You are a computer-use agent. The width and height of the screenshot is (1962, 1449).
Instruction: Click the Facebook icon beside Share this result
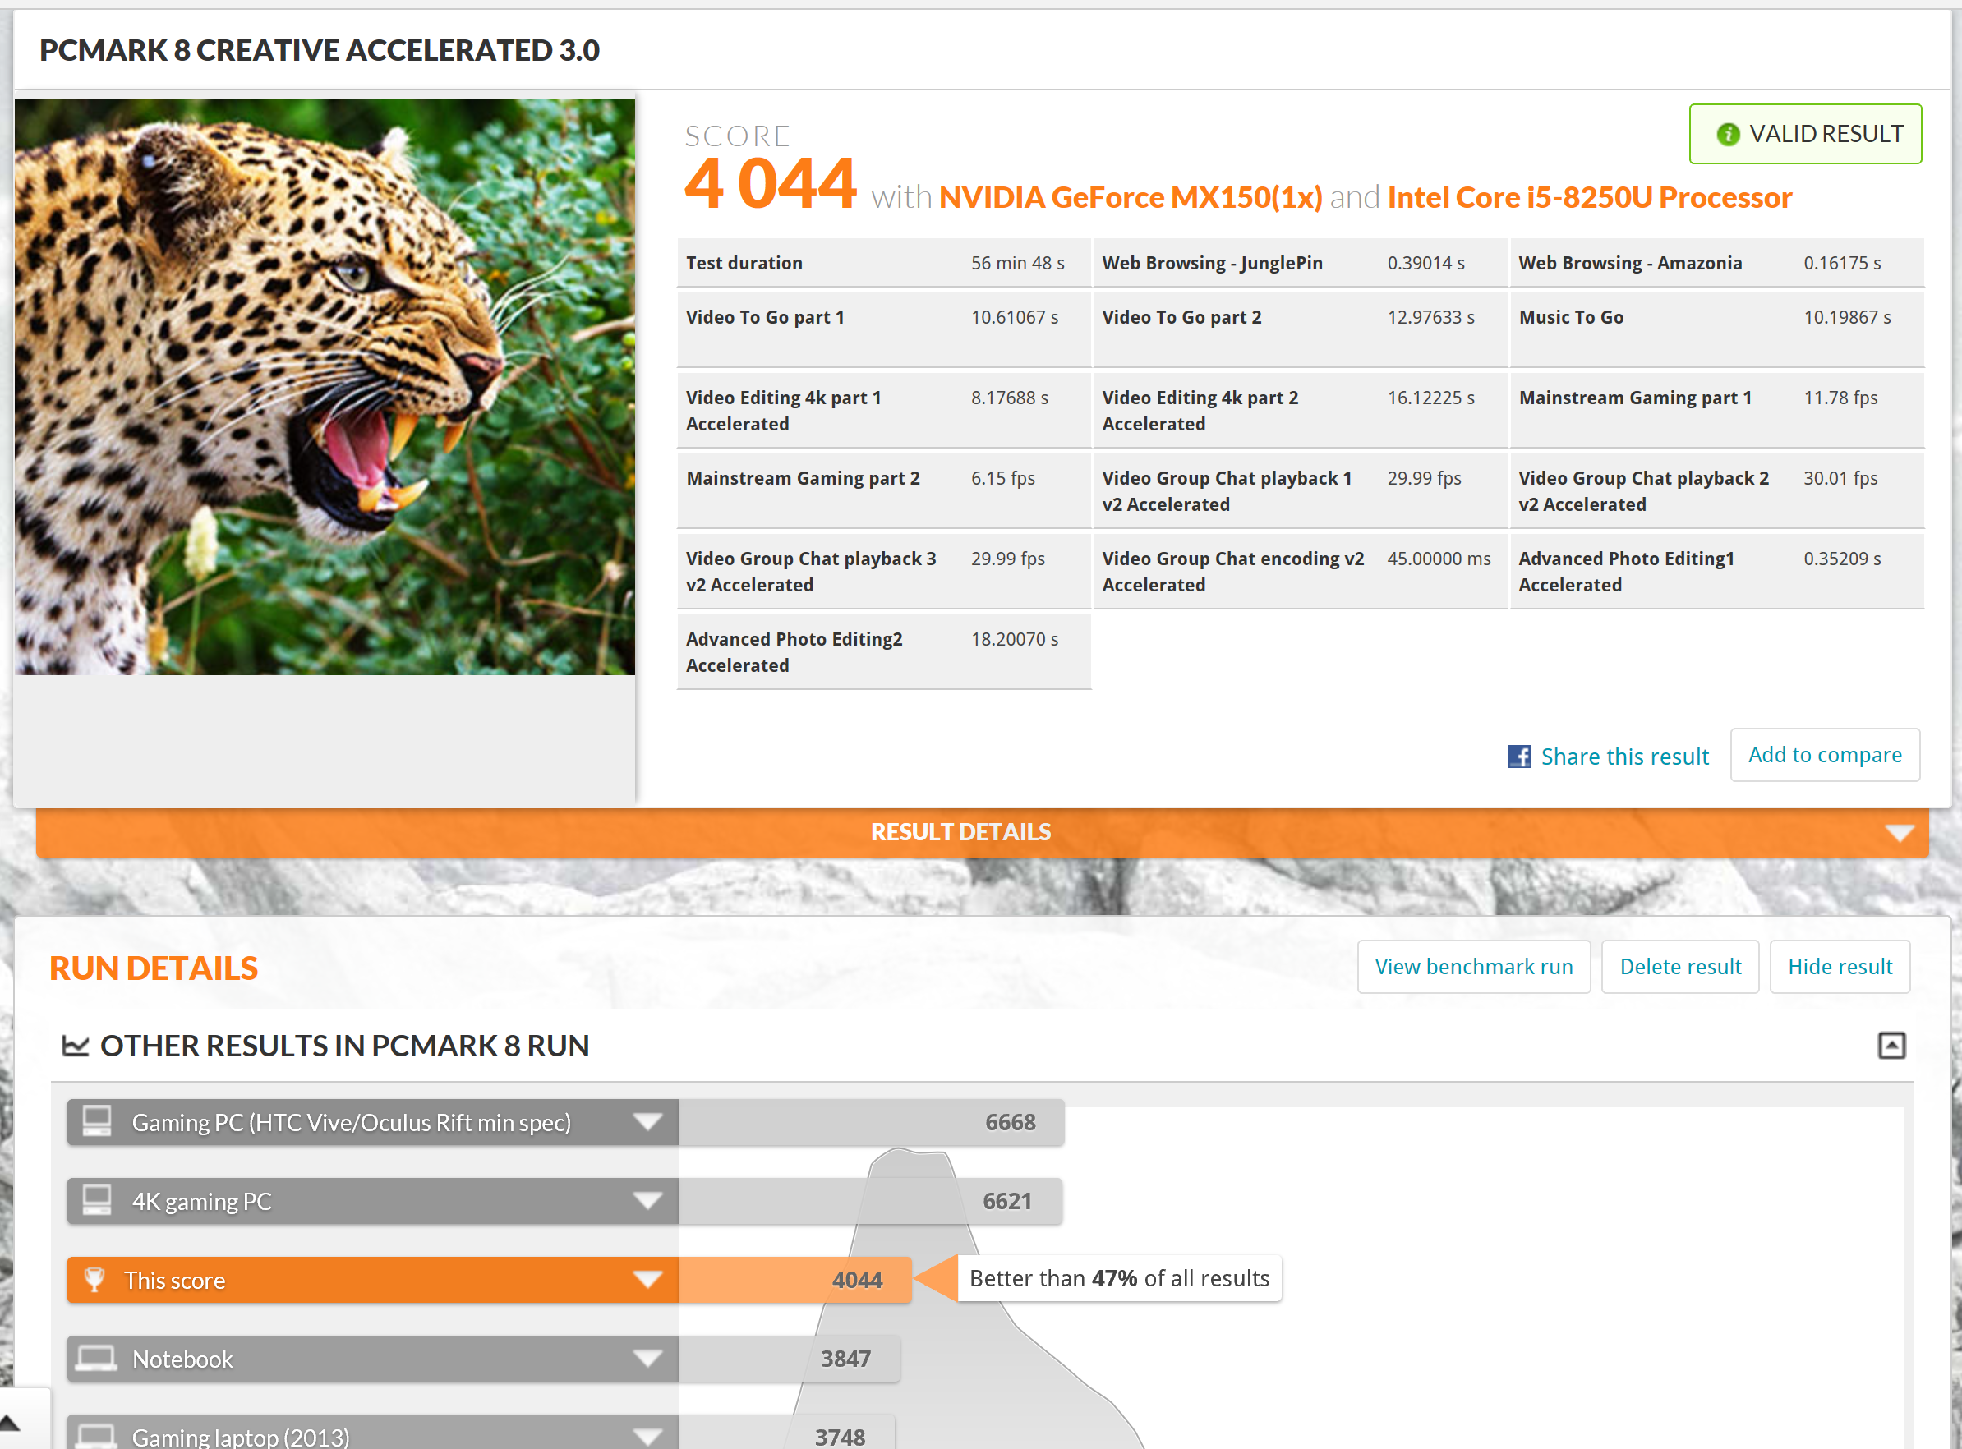click(1520, 756)
